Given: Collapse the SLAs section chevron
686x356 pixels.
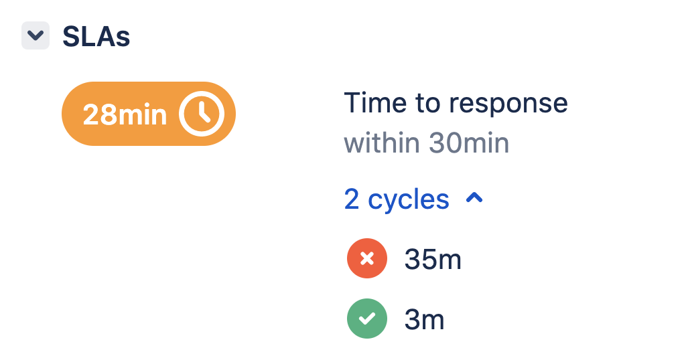Looking at the screenshot, I should pyautogui.click(x=36, y=35).
